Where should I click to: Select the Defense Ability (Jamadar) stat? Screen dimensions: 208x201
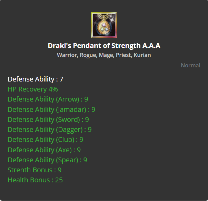[51, 109]
